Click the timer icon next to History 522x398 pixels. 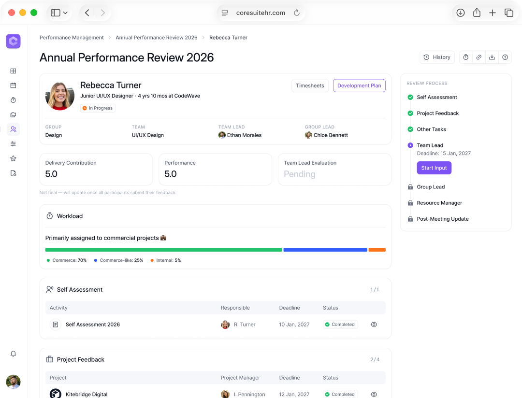click(465, 57)
